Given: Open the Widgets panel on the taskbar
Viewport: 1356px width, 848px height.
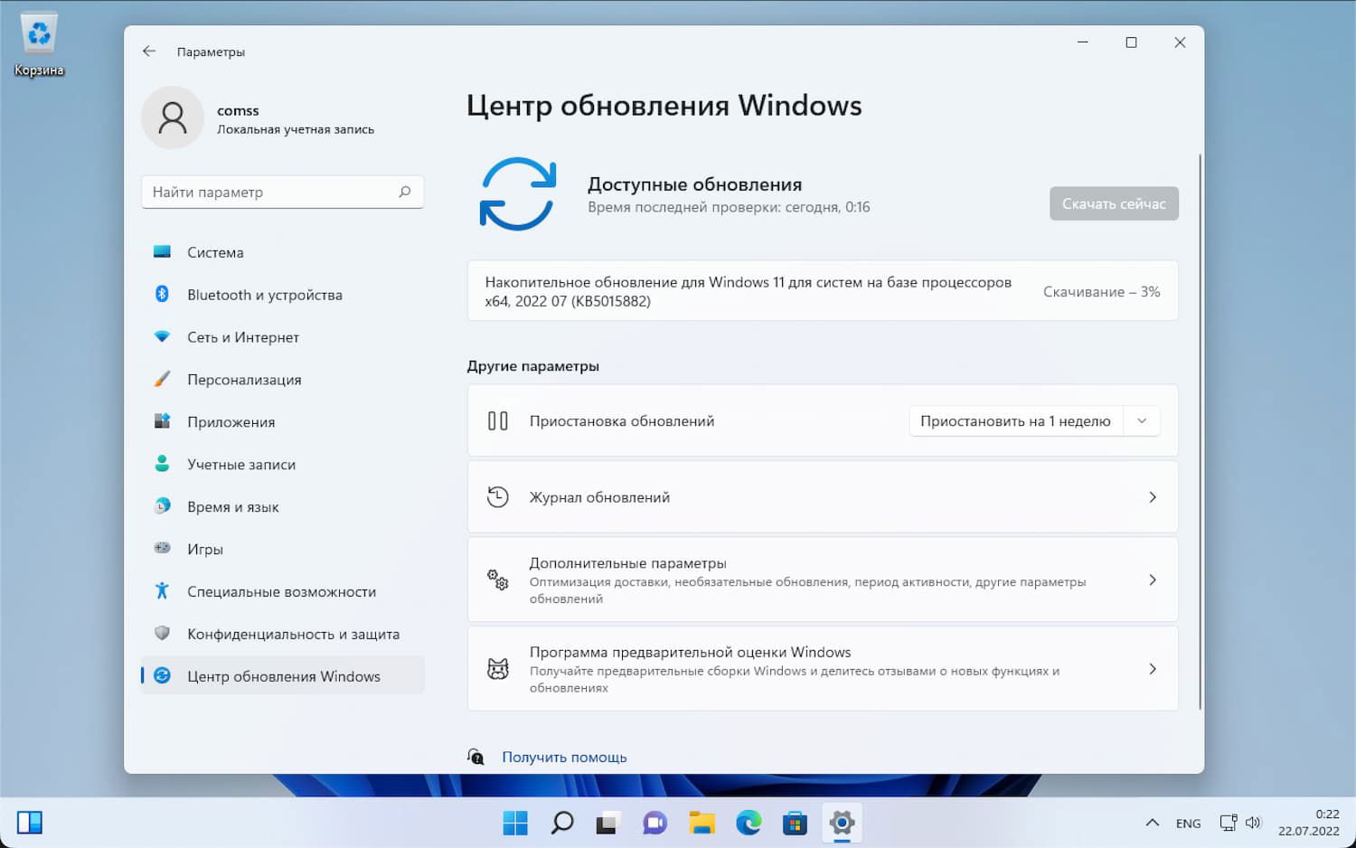Looking at the screenshot, I should pyautogui.click(x=30, y=823).
